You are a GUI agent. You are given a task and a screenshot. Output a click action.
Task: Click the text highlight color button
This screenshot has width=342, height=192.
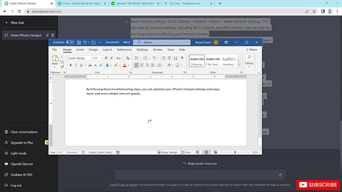click(115, 65)
